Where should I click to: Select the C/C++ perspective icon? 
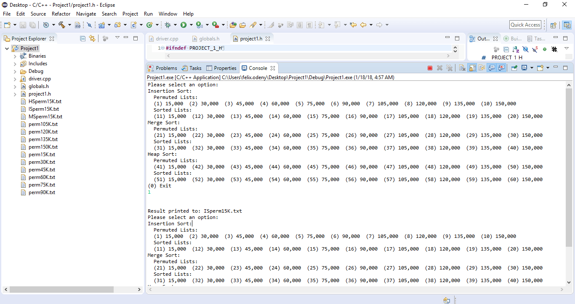(567, 25)
